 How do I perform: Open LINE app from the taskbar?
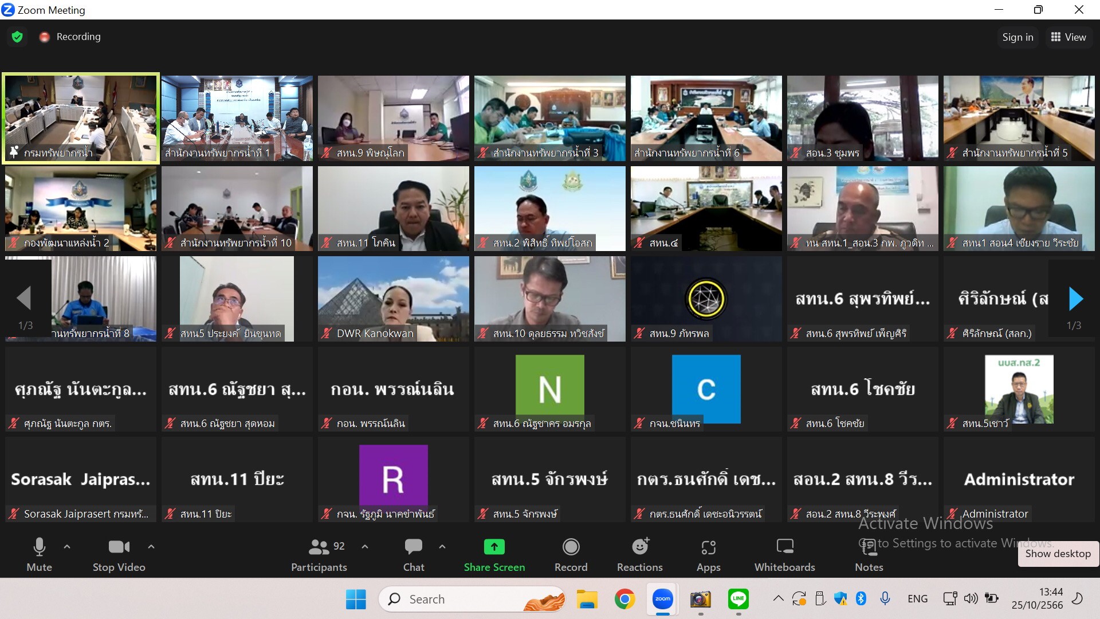pos(738,599)
